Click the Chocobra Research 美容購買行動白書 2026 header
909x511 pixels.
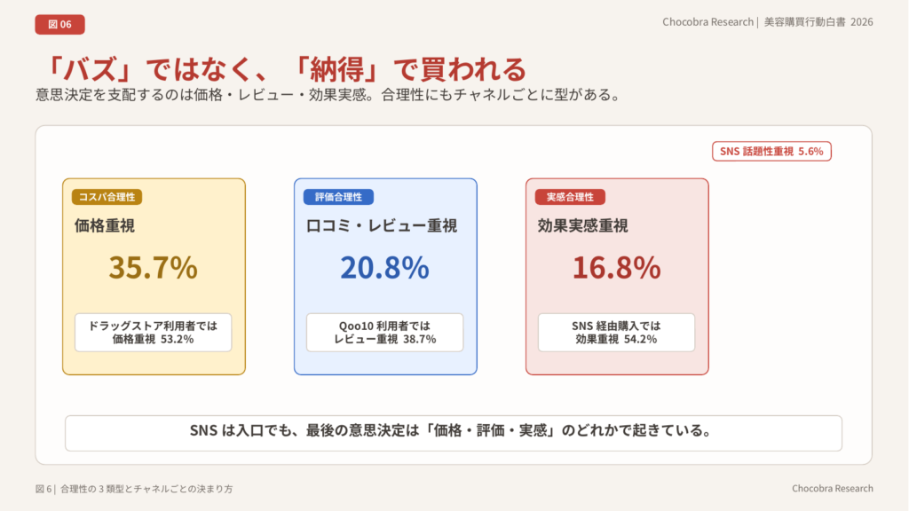(x=767, y=22)
